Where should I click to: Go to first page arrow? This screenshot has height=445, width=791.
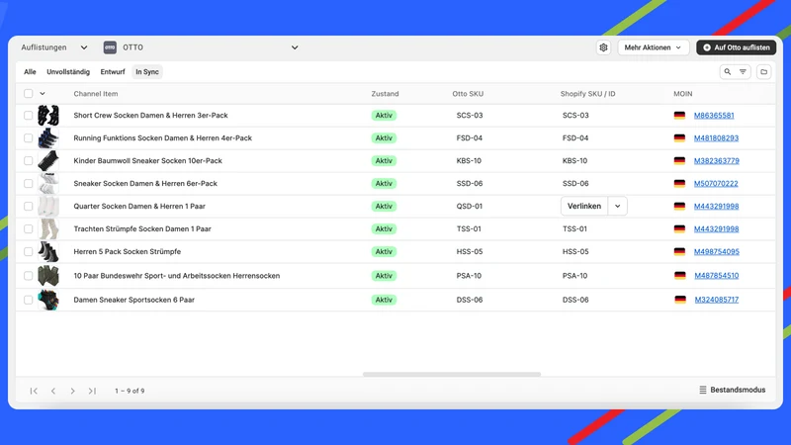(x=34, y=391)
